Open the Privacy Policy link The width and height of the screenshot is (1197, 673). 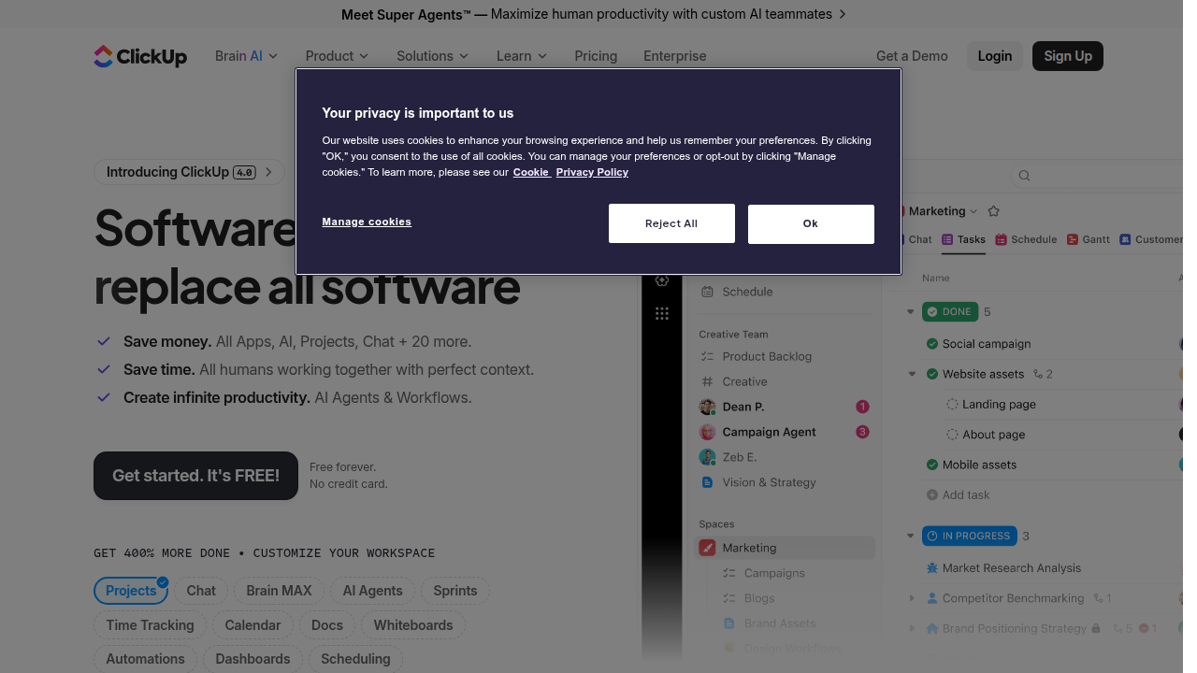(x=592, y=172)
